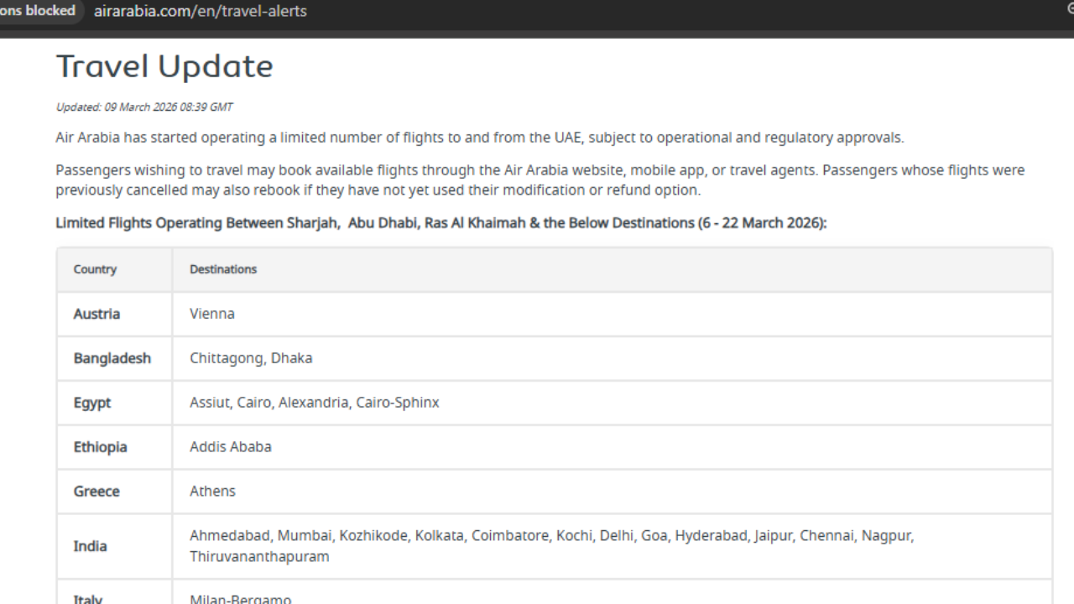Screen dimensions: 1074x604
Task: Select the Country column header
Action: (x=95, y=269)
